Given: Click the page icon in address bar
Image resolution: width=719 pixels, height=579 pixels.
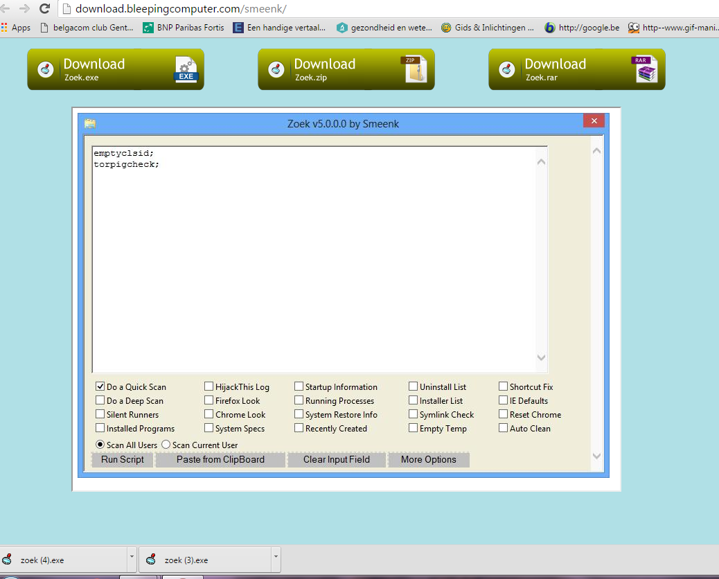Looking at the screenshot, I should coord(66,8).
